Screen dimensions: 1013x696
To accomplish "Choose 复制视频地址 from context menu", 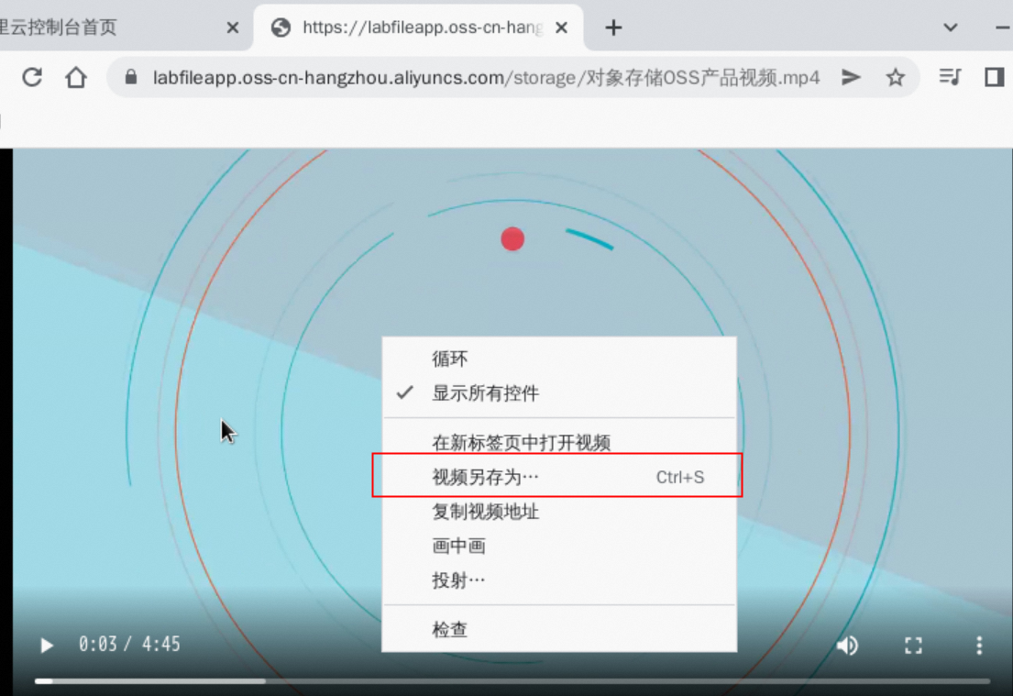I will pyautogui.click(x=559, y=511).
